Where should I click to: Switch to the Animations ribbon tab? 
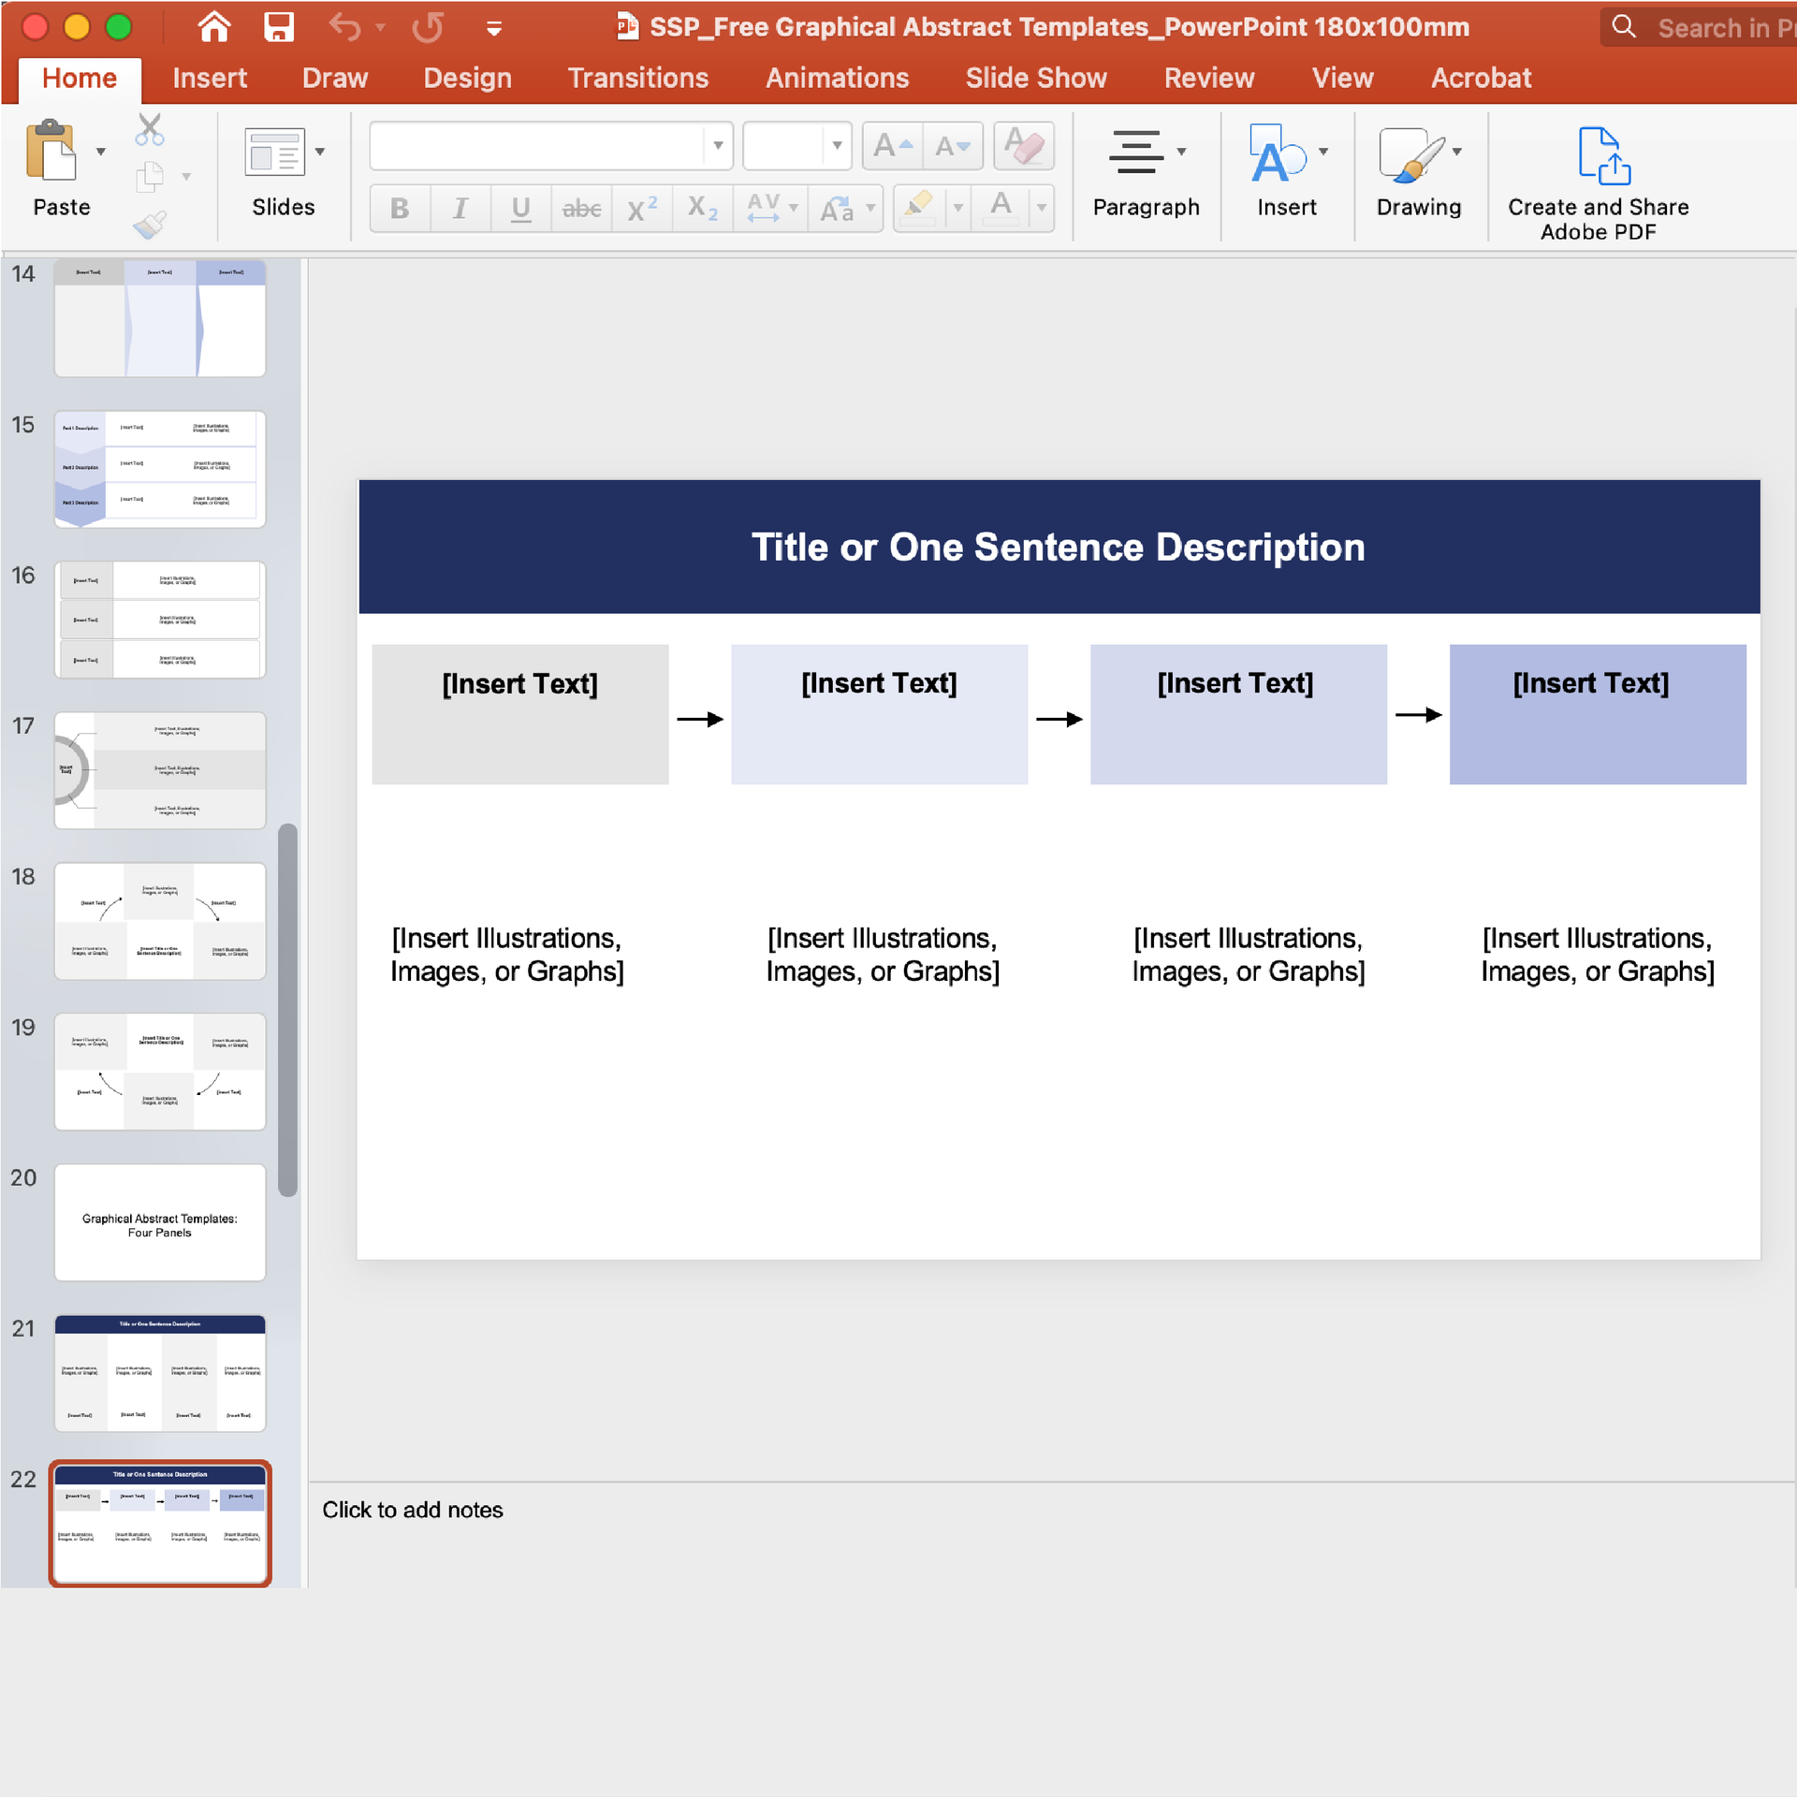tap(837, 78)
